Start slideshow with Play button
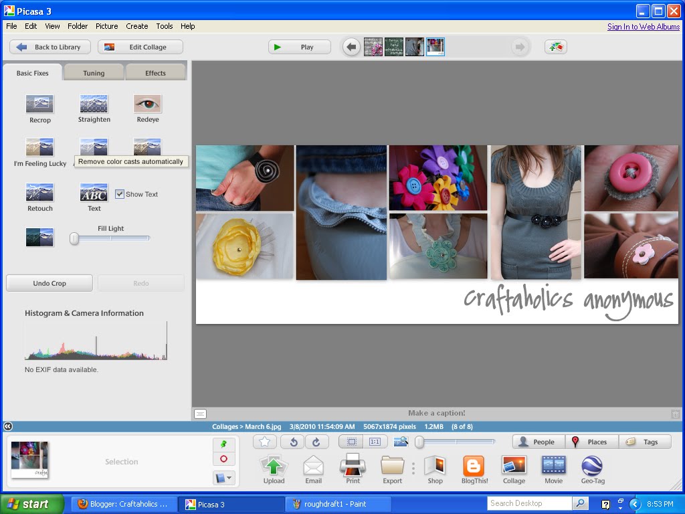The width and height of the screenshot is (685, 514). point(299,47)
